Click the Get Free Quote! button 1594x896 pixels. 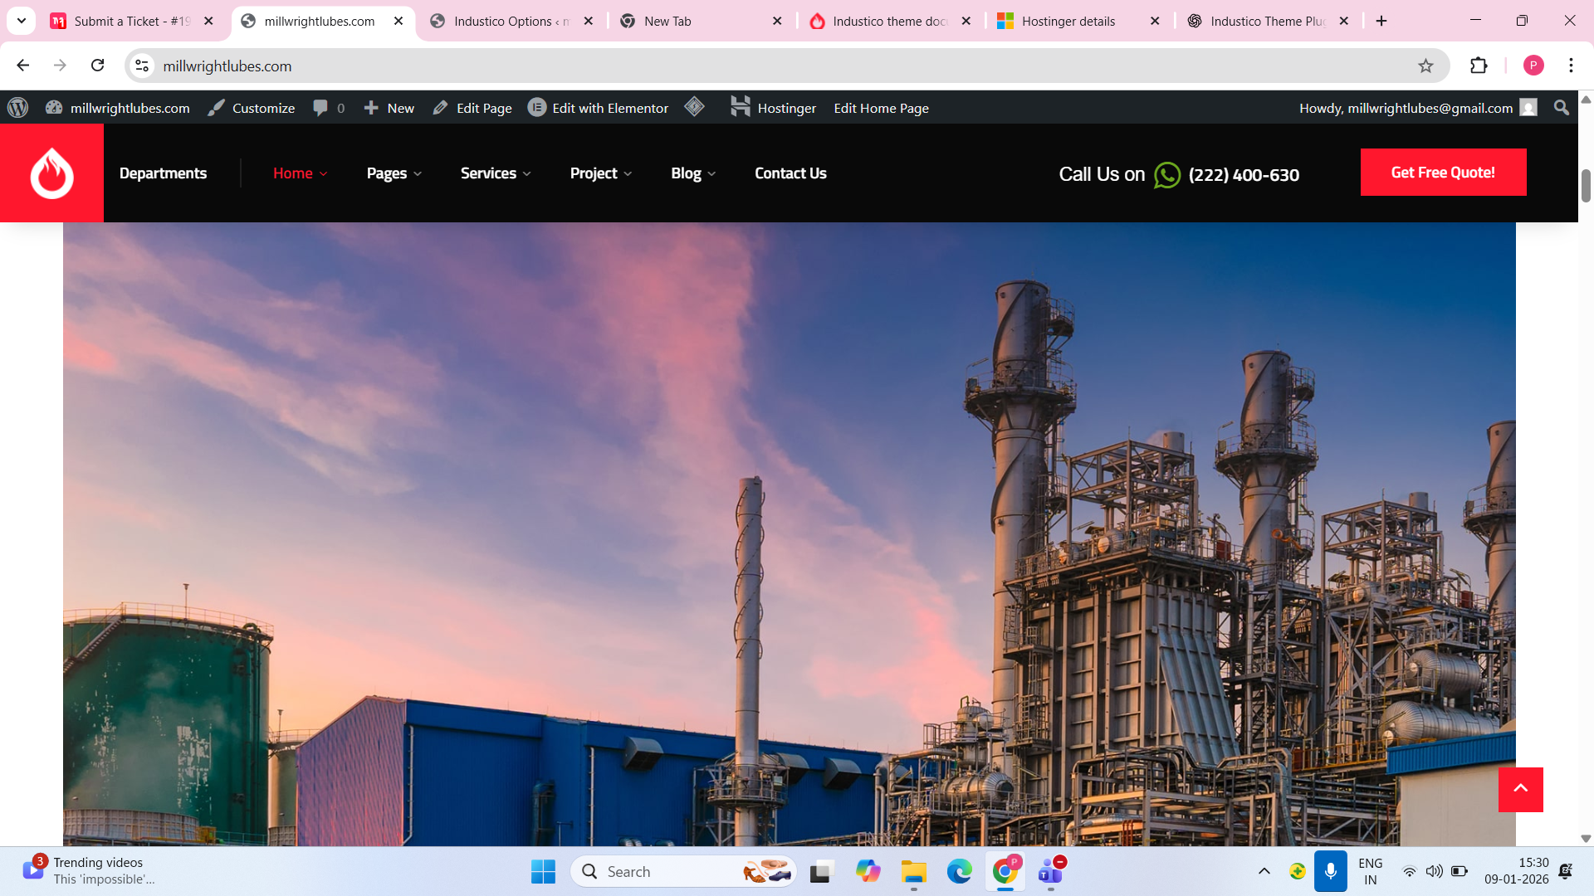(x=1443, y=173)
